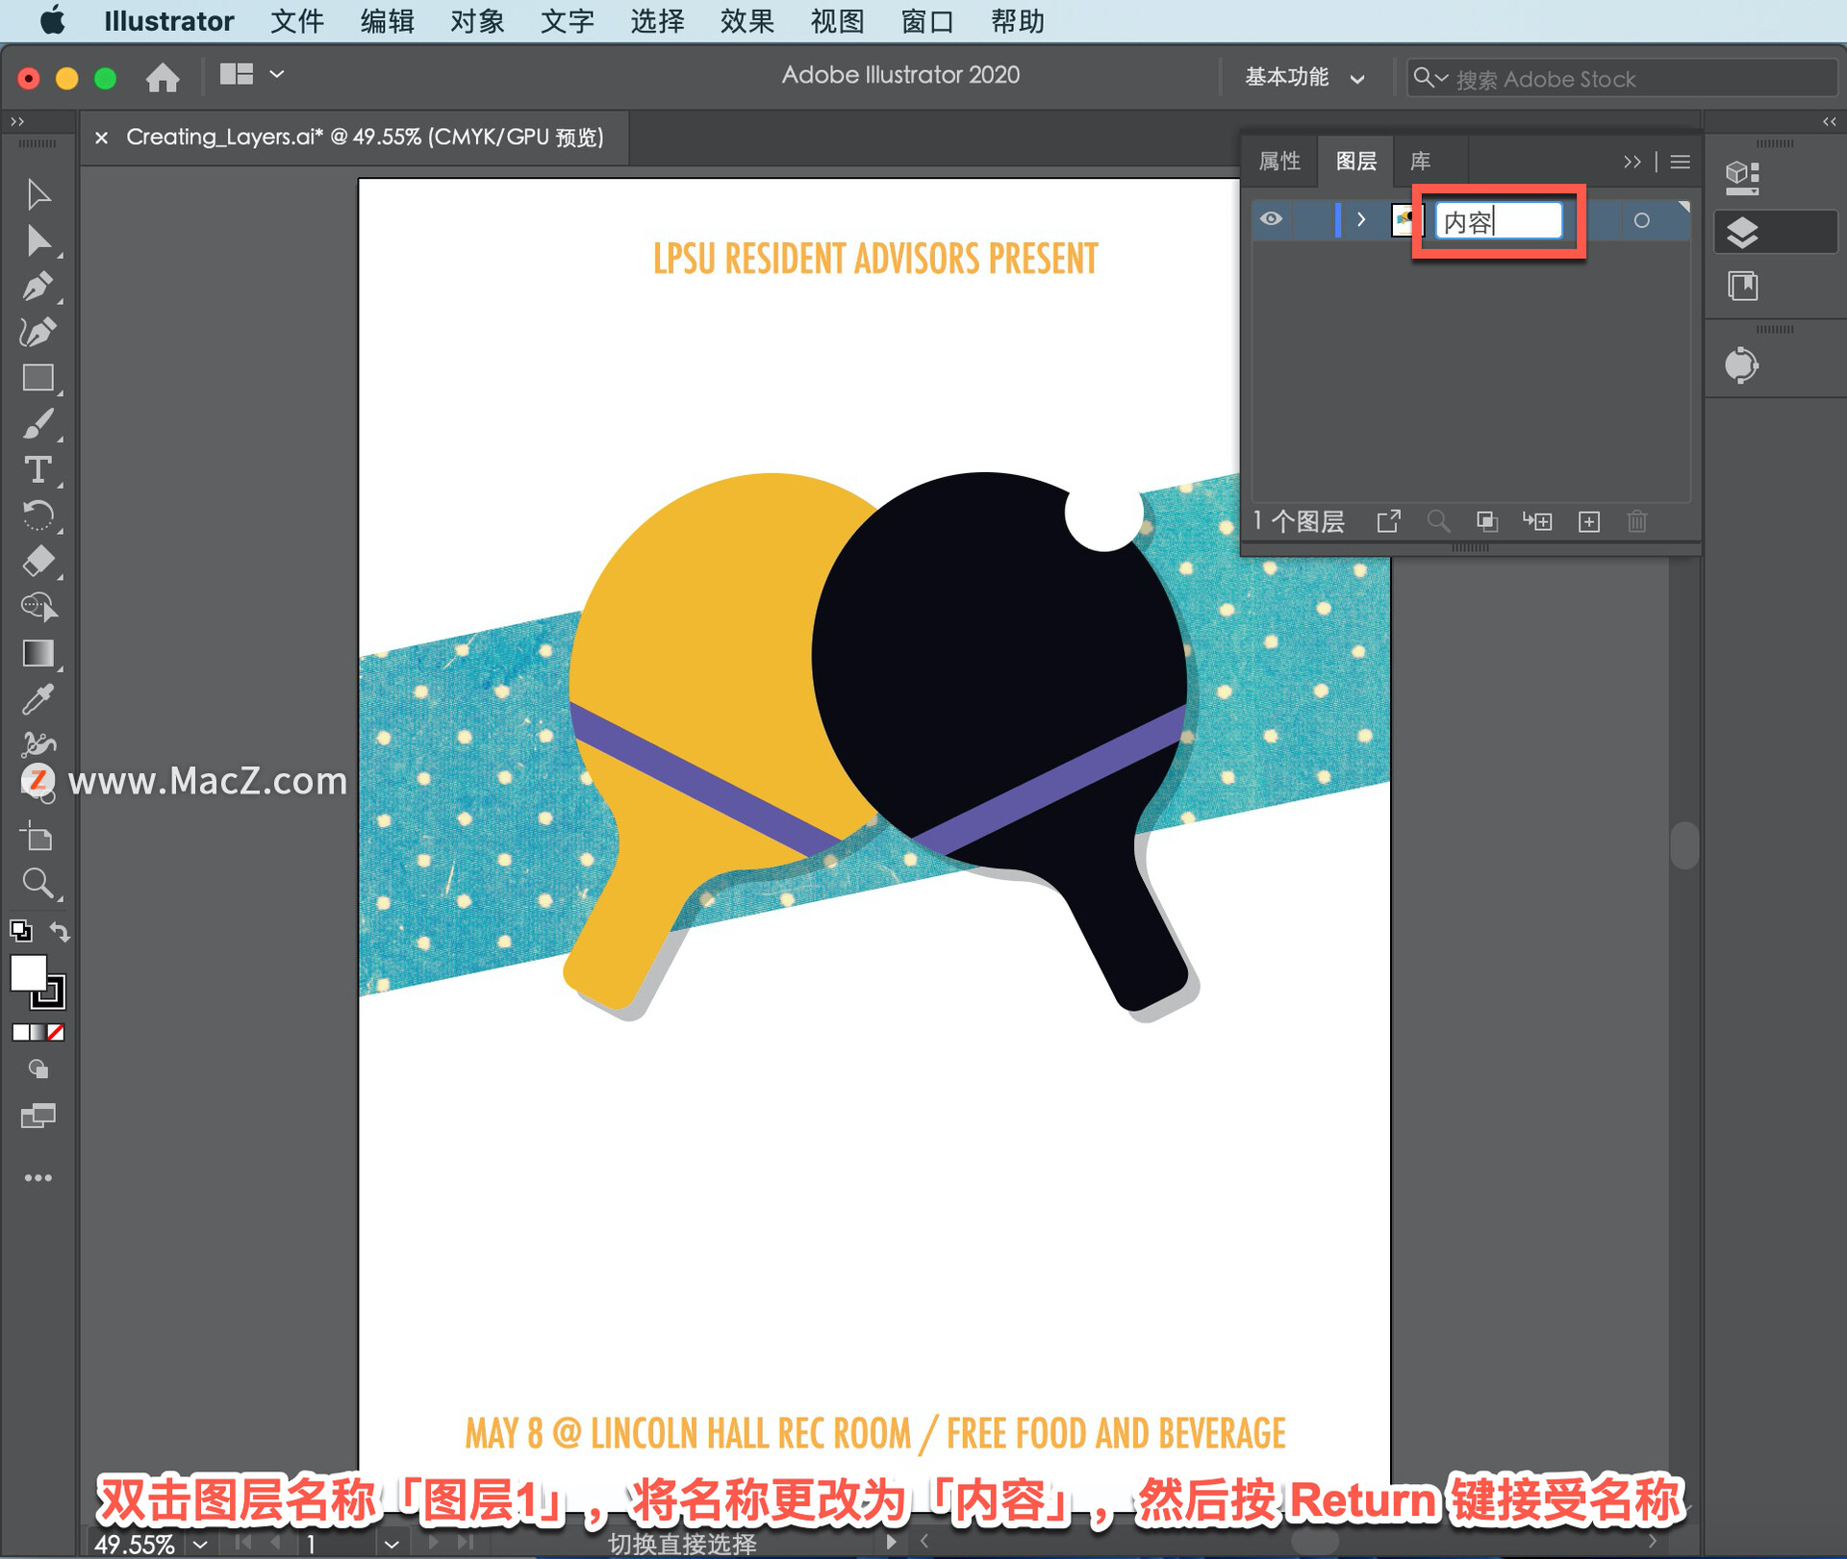
Task: Swap fill and stroke colors
Action: click(60, 931)
